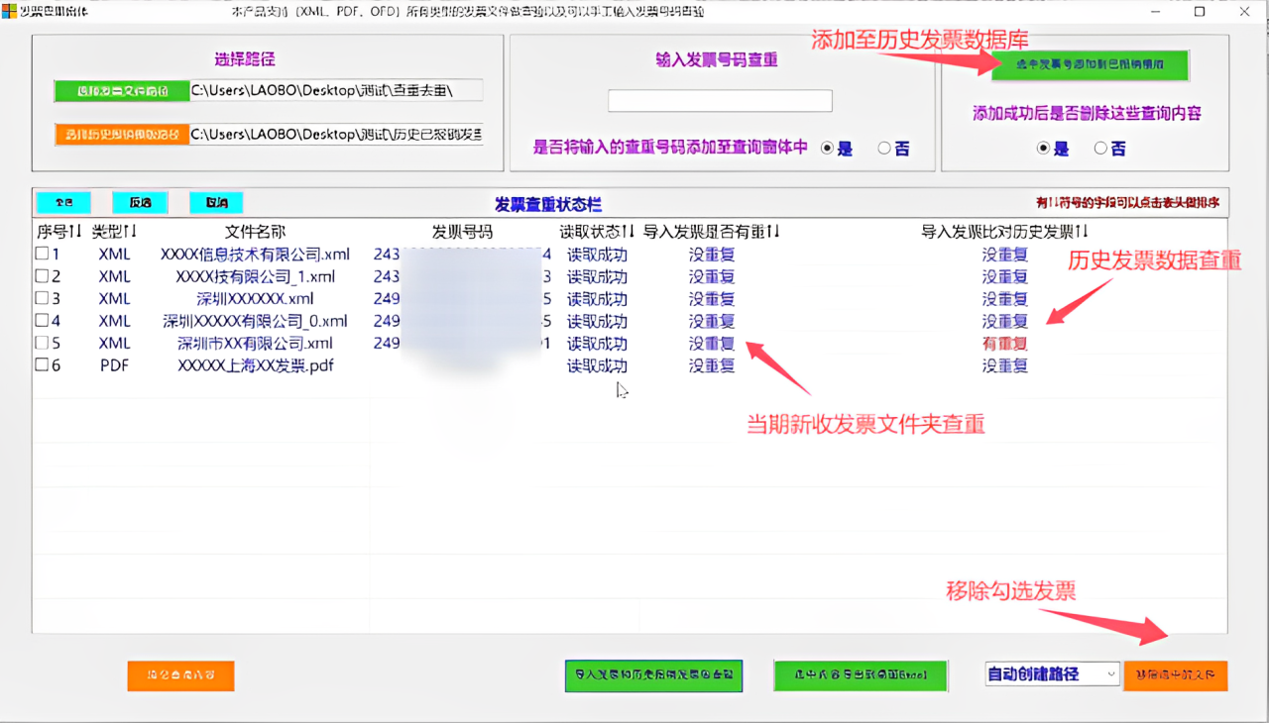Maximize the window
1269x723 pixels.
(1200, 12)
